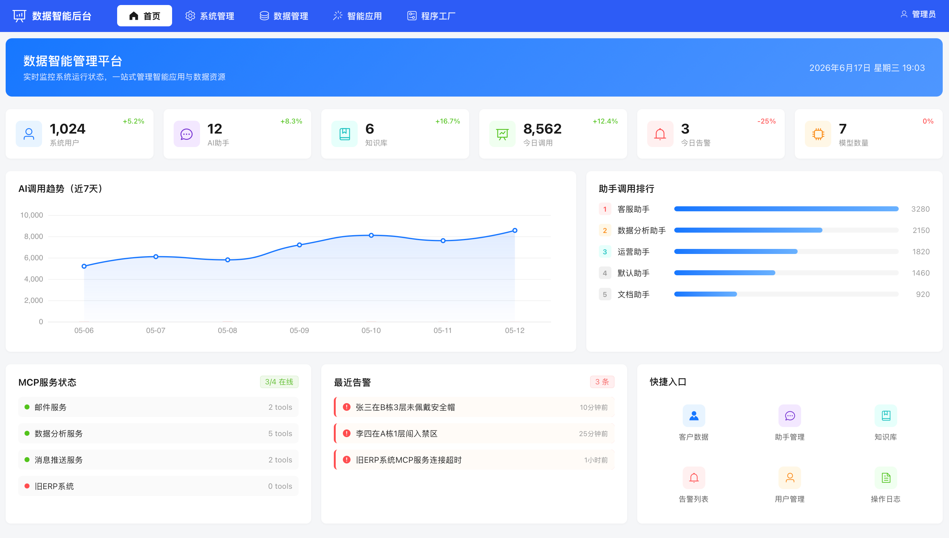Click the red status dot for 旧ERP系统

coord(27,486)
